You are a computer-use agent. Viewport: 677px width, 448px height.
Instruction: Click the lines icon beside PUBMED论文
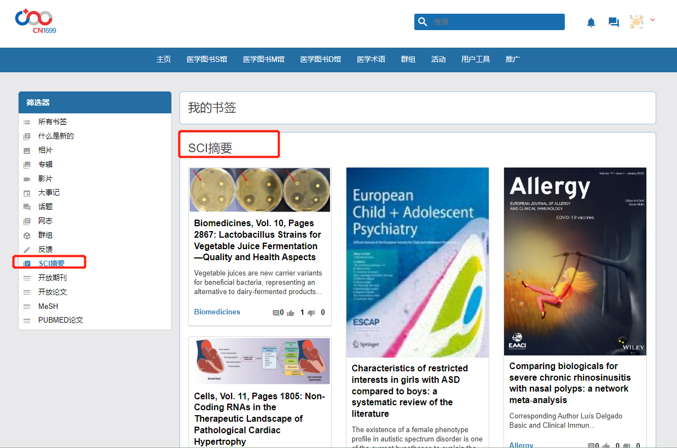tap(27, 320)
